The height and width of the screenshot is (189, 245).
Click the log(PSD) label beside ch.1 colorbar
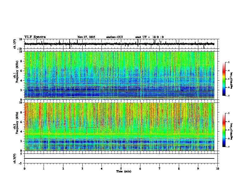[232, 81]
